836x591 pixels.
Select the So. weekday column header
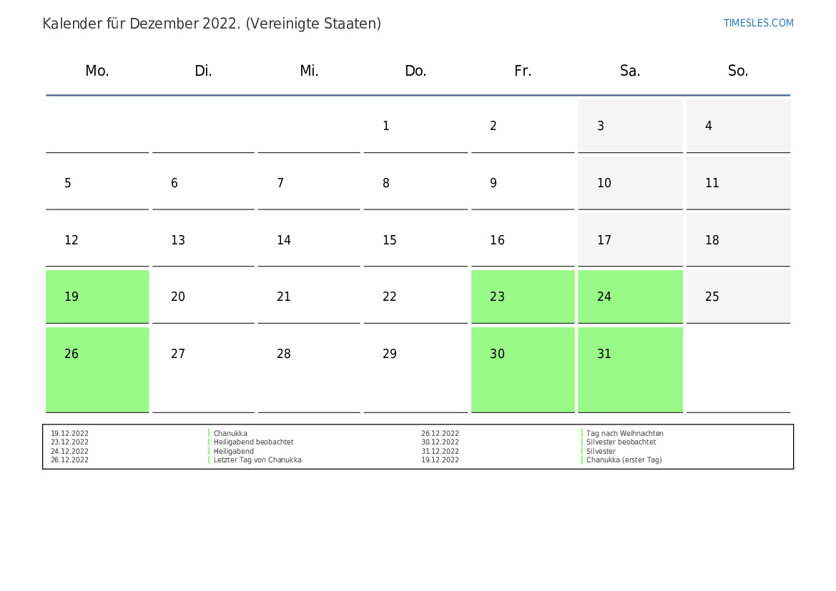738,71
